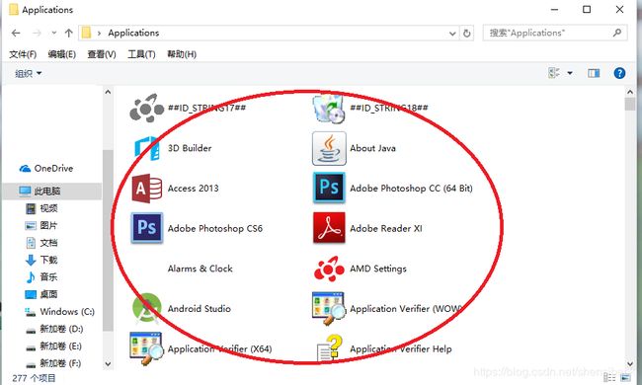Image resolution: width=642 pixels, height=385 pixels.
Task: Click the search Applications field
Action: pos(555,33)
